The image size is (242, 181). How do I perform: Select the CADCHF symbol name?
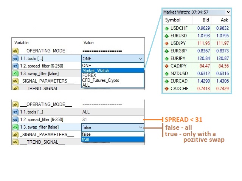(x=179, y=89)
